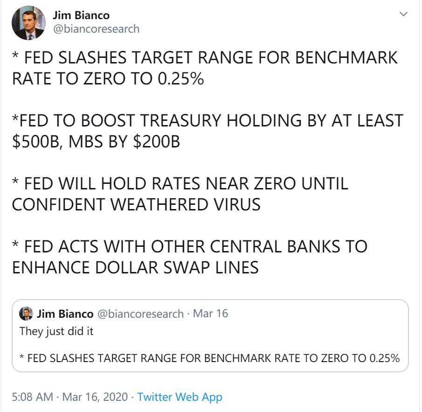Image resolution: width=422 pixels, height=412 pixels.
Task: Click the 'ENHANCE DOLLAR SWAP LINES' line
Action: point(135,267)
